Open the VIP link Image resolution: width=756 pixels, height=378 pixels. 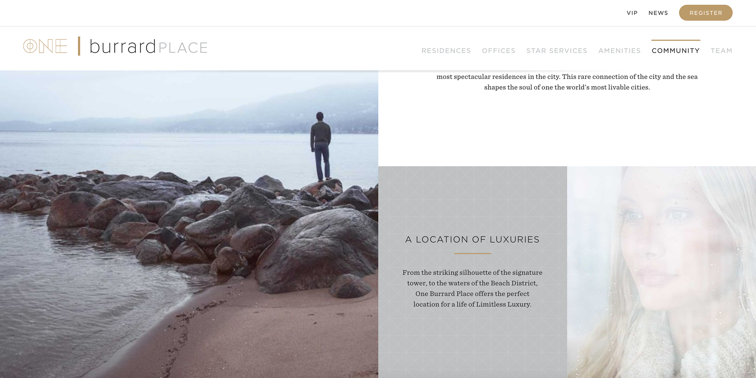(632, 13)
